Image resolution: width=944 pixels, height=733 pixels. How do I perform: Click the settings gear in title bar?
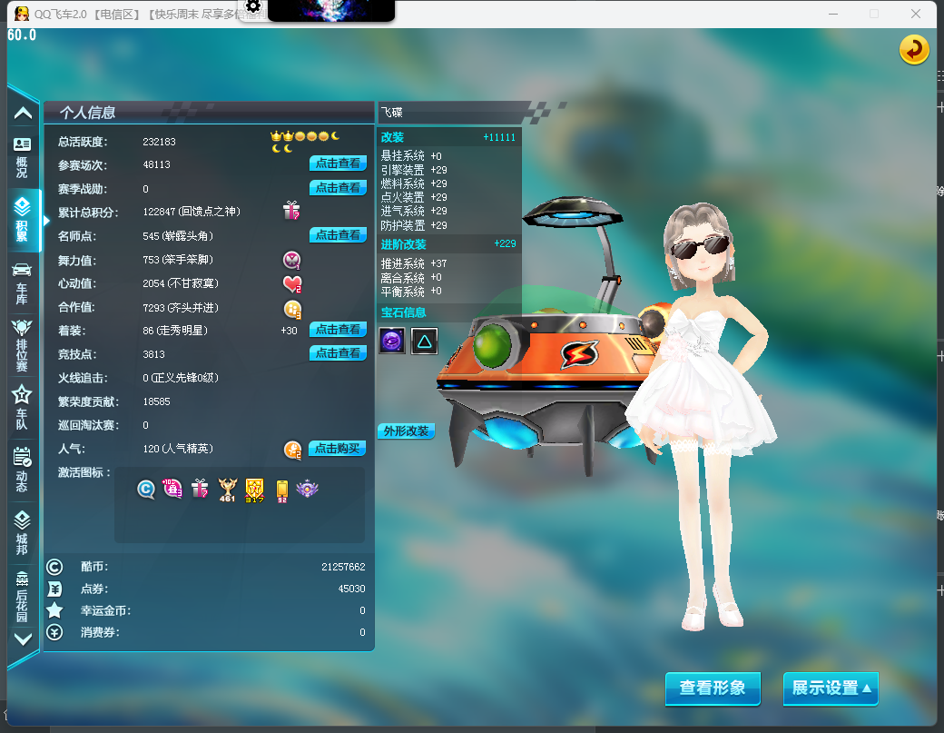253,6
